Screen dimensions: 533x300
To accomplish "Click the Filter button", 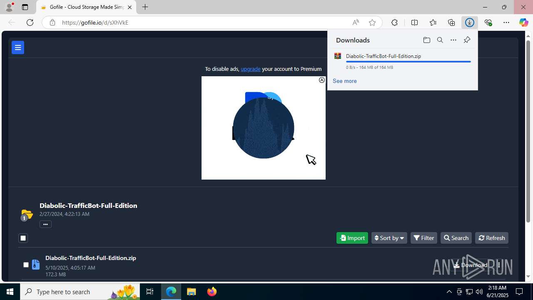I will tap(424, 238).
